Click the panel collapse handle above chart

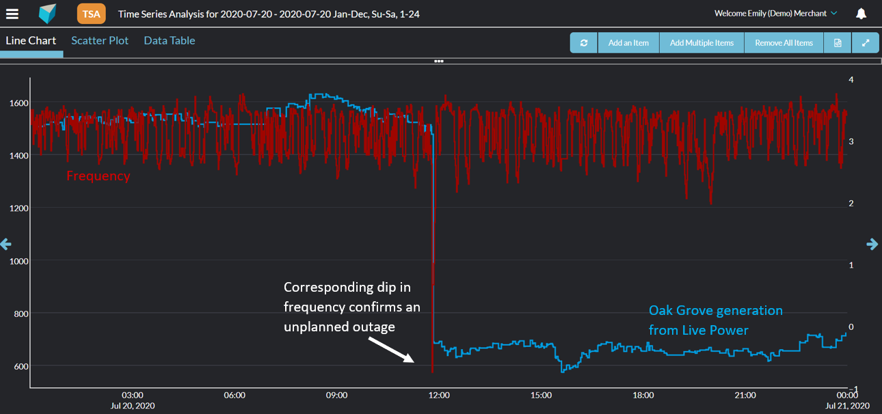point(439,61)
